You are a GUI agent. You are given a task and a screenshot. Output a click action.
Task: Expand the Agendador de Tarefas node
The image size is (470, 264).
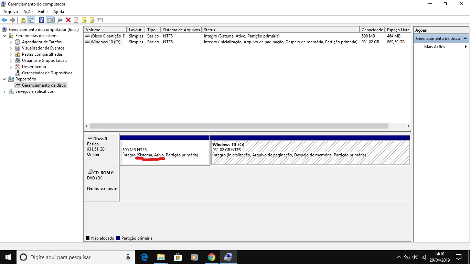point(11,42)
